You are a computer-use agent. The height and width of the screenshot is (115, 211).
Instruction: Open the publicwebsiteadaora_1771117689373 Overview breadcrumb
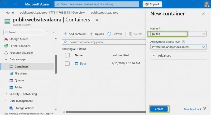pyautogui.click(x=52, y=13)
